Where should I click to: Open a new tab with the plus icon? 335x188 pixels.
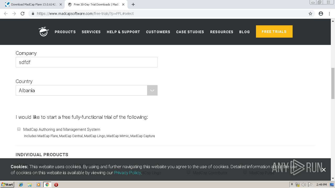click(133, 4)
